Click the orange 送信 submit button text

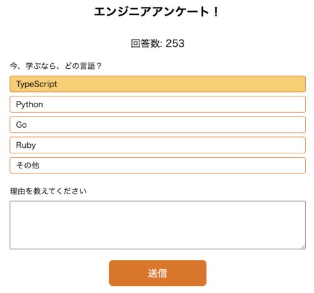point(158,273)
